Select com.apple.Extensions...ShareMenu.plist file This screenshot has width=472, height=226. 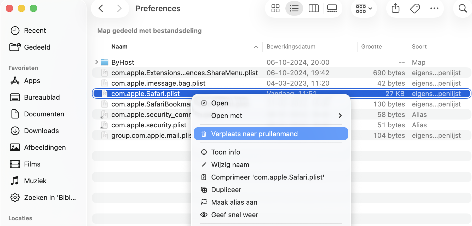(x=282, y=73)
